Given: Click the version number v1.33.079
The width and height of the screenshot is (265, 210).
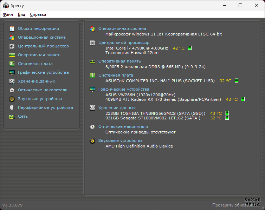Looking at the screenshot, I should pos(13,205).
